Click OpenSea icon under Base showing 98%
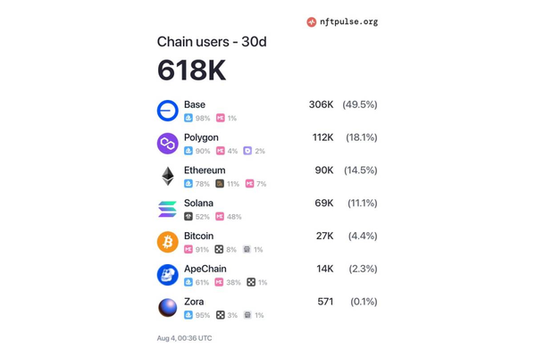Image resolution: width=536 pixels, height=357 pixels. [188, 118]
